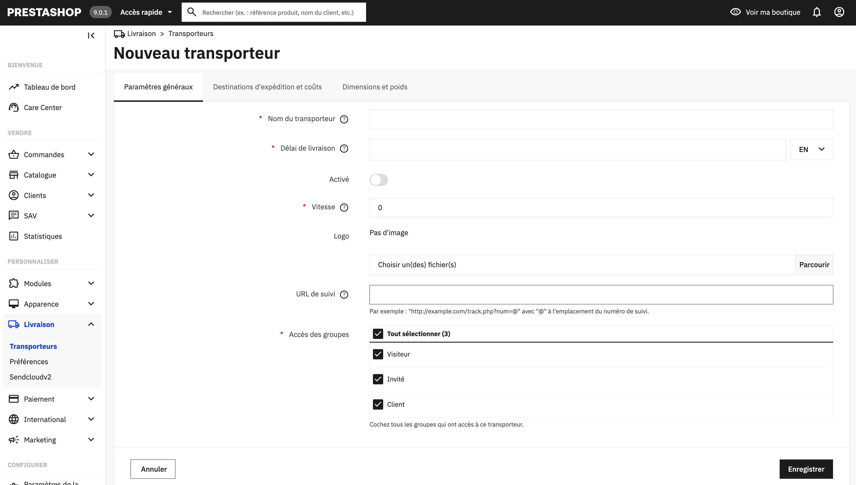The image size is (856, 485).
Task: Open Préférences submenu item
Action: click(x=29, y=362)
